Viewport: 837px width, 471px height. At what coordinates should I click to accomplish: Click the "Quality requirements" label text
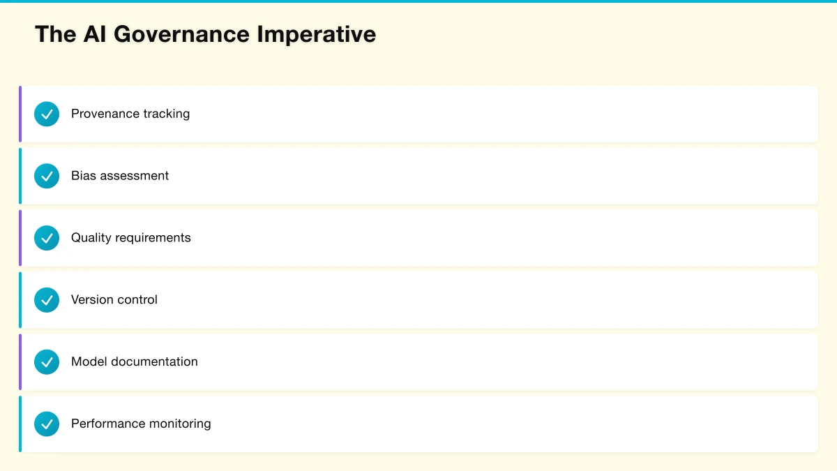point(131,238)
